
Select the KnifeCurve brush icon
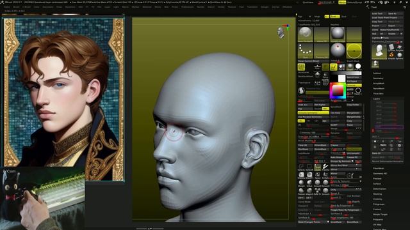325,175
